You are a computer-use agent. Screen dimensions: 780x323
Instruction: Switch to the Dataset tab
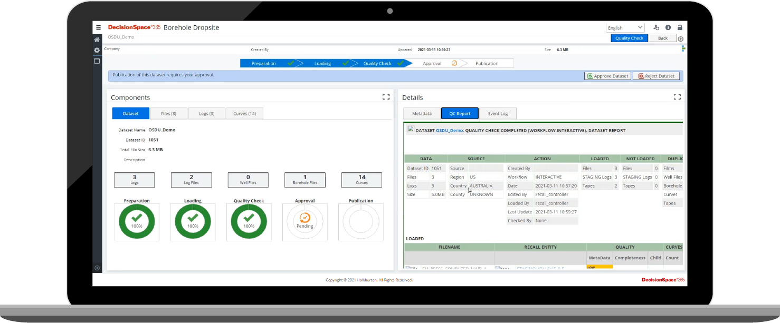point(131,113)
